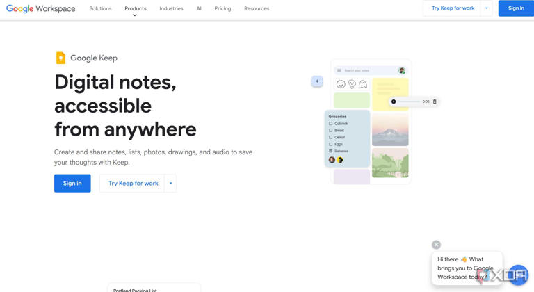534x292 pixels.
Task: Click the green landscape photo note
Action: tap(390, 163)
